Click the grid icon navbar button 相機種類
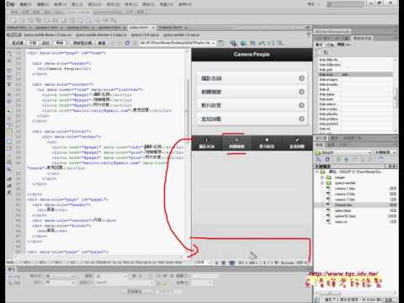 point(237,143)
